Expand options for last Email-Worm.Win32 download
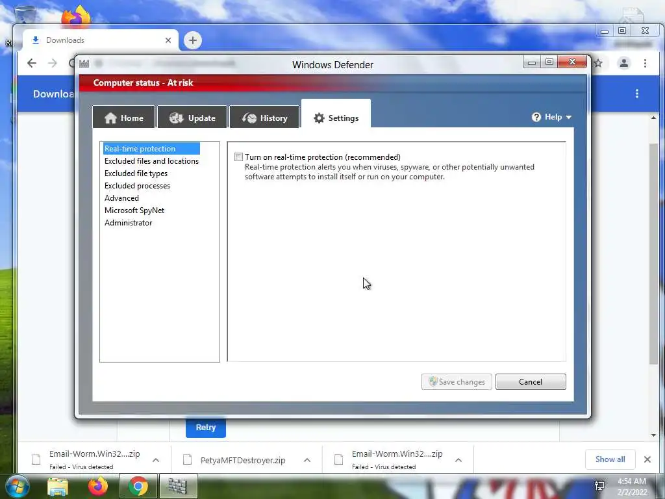Image resolution: width=665 pixels, height=499 pixels. pyautogui.click(x=458, y=460)
